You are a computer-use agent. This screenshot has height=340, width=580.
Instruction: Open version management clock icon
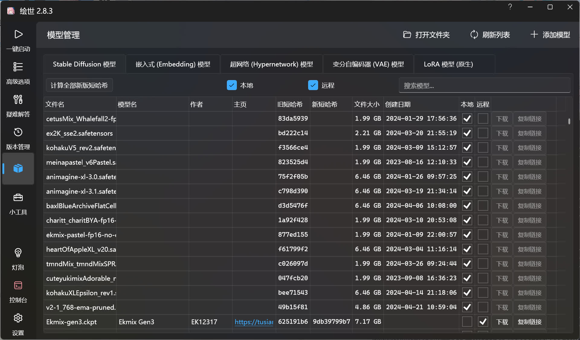[x=18, y=132]
